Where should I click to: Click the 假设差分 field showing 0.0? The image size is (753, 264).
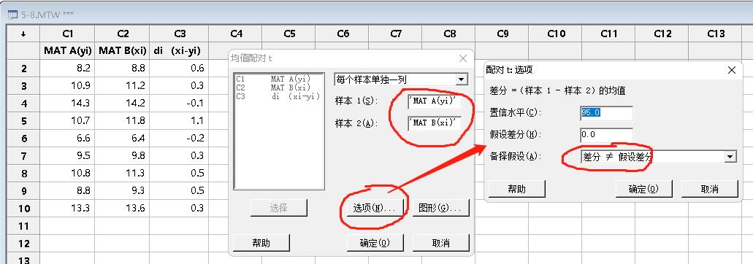pos(606,135)
